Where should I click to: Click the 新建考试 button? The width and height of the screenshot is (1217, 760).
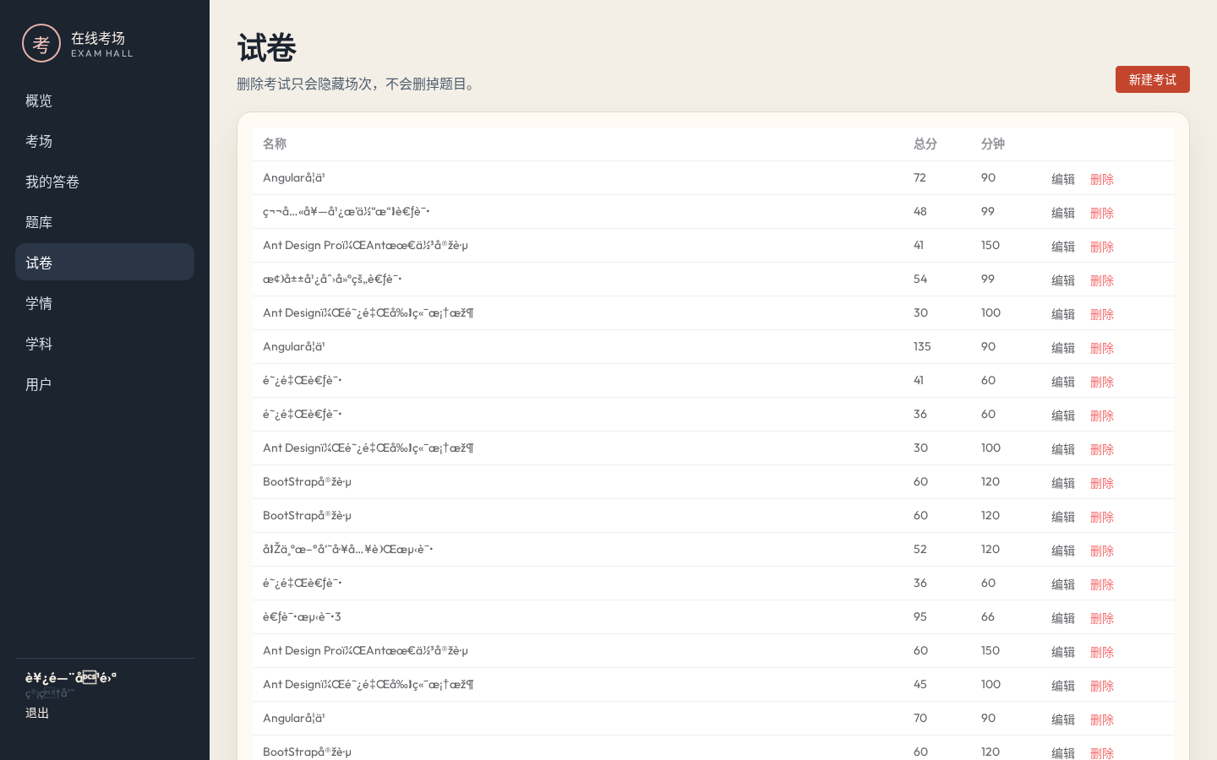(1152, 79)
